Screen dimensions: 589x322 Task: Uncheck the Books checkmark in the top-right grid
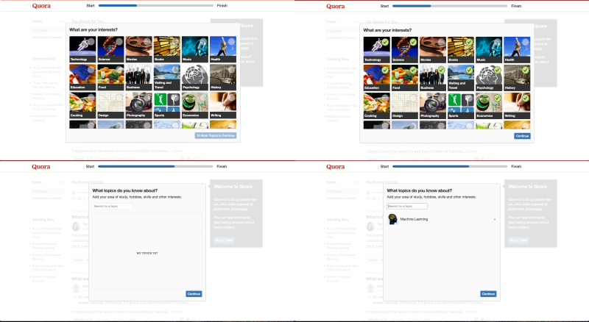(x=469, y=42)
